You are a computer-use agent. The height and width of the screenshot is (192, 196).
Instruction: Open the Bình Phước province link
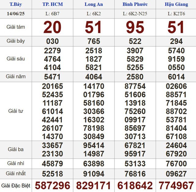[135, 4]
